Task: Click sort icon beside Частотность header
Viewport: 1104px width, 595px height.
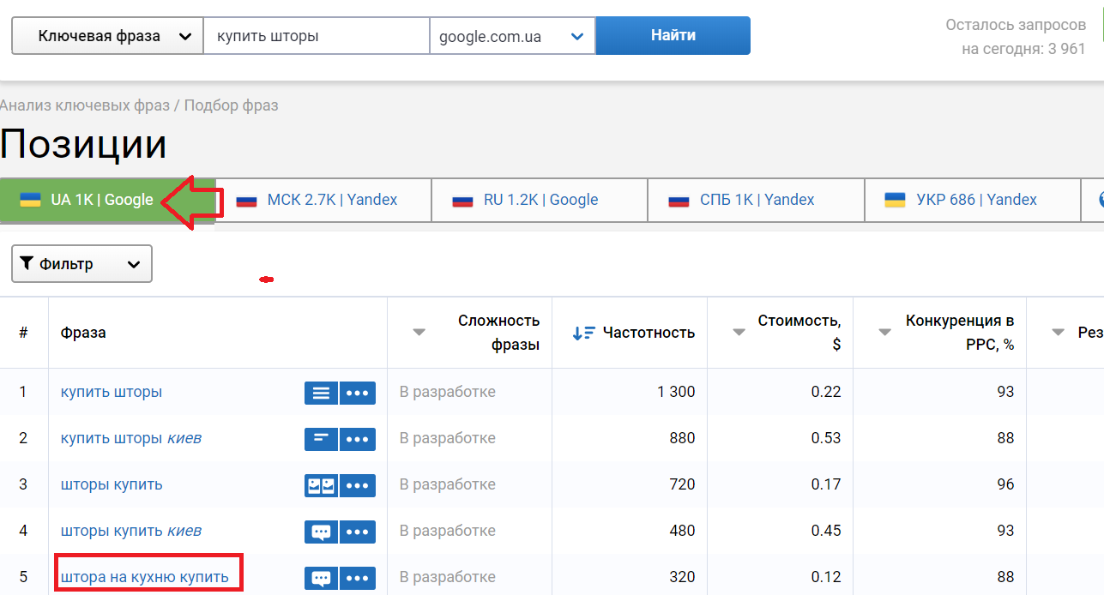Action: 584,333
